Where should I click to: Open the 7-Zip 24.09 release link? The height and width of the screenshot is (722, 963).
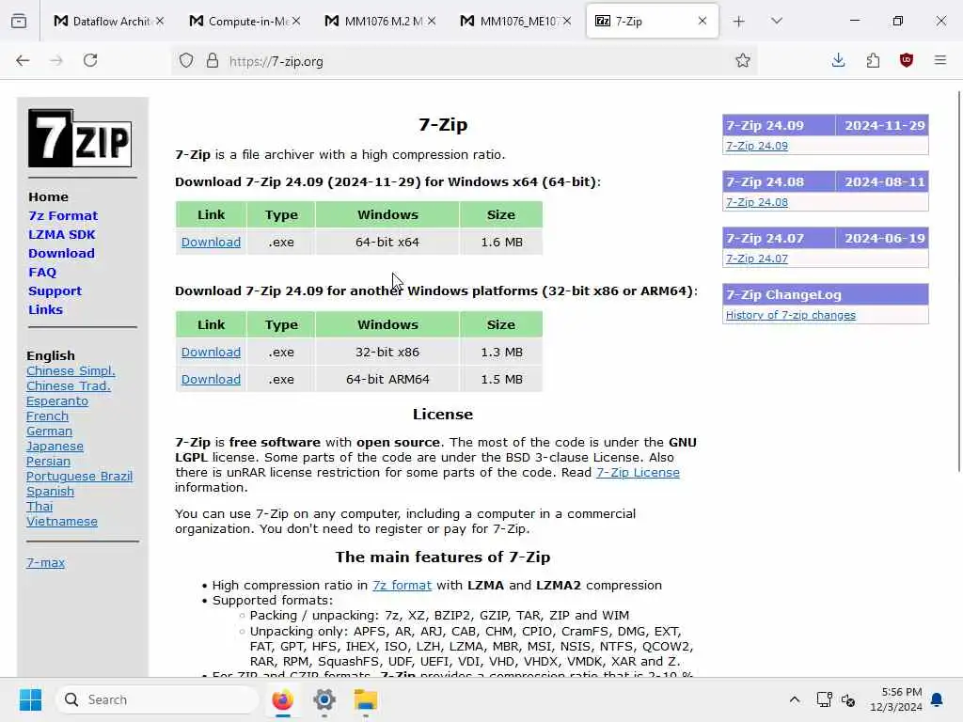tap(757, 146)
